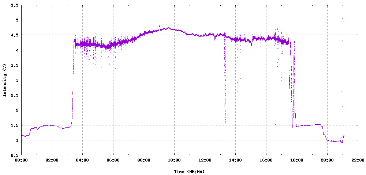This screenshot has height=175, width=366.
Task: Click the 20:00 time axis label
Action: 327,160
